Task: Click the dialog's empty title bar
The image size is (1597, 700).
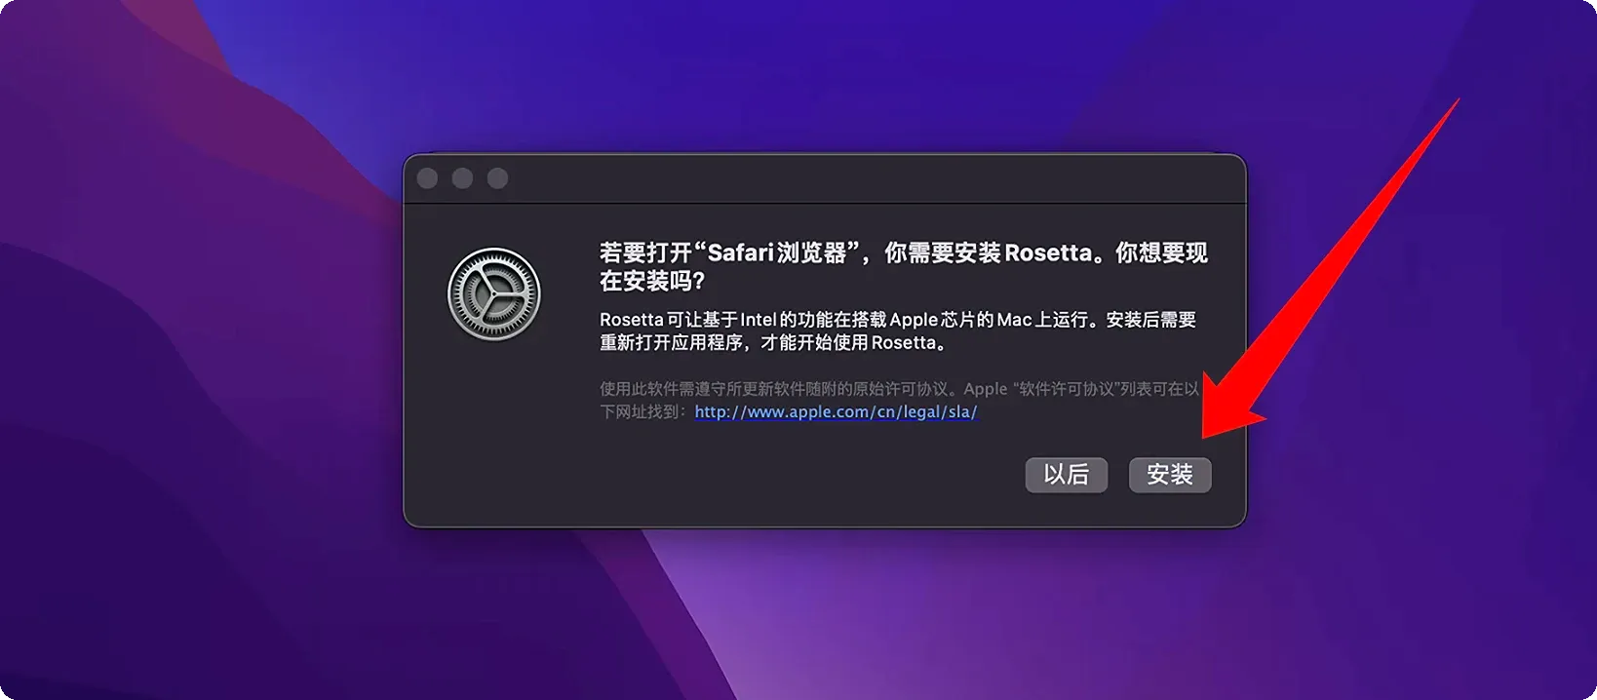Action: point(858,178)
